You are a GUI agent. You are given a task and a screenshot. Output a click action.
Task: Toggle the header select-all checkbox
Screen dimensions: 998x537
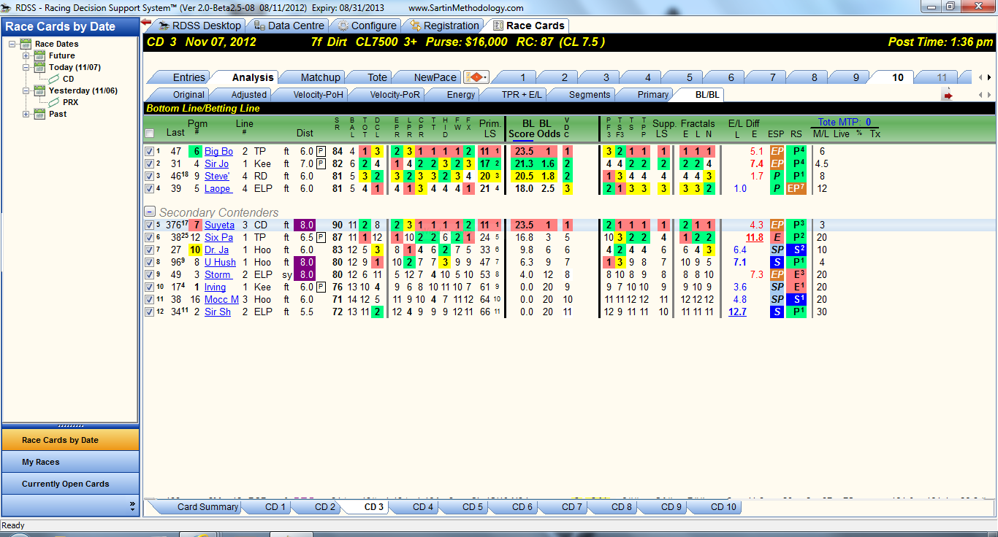click(150, 133)
